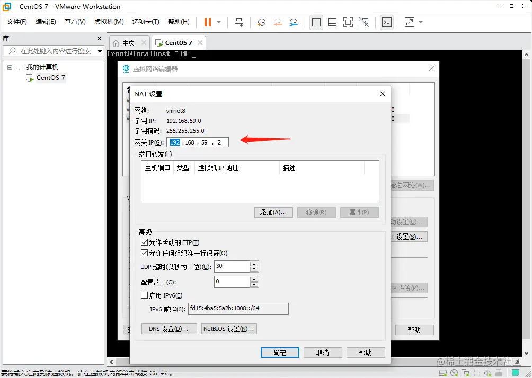Viewport: 532px width, 378px height.
Task: Select the 我的计算机 tree item
Action: point(42,67)
